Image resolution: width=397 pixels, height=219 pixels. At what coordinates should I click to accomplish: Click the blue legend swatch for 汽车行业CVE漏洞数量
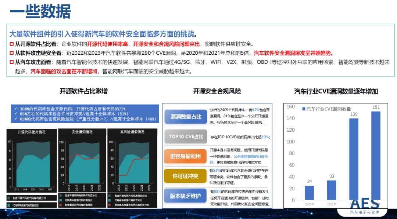click(x=304, y=109)
